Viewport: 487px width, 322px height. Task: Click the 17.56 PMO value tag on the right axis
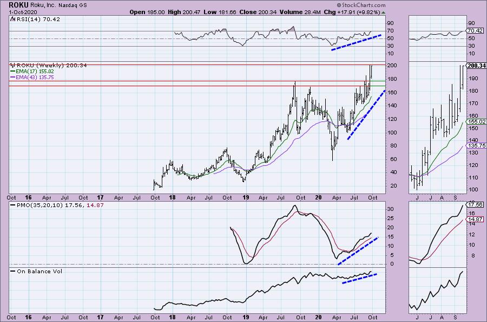pos(475,205)
